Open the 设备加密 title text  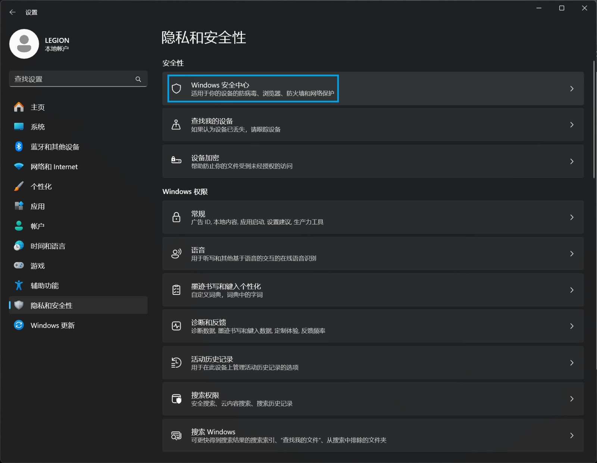[x=205, y=157]
